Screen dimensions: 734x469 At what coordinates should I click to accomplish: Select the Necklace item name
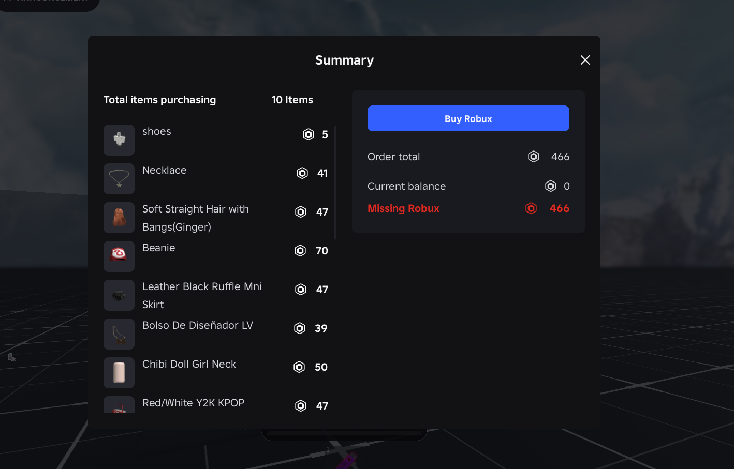tap(165, 170)
